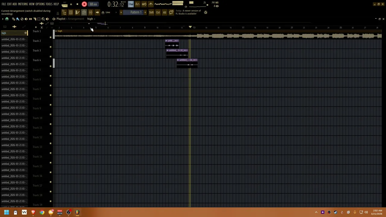Select the 'high' clip in picker panel
Screen dimensions: 386x217
[14, 33]
